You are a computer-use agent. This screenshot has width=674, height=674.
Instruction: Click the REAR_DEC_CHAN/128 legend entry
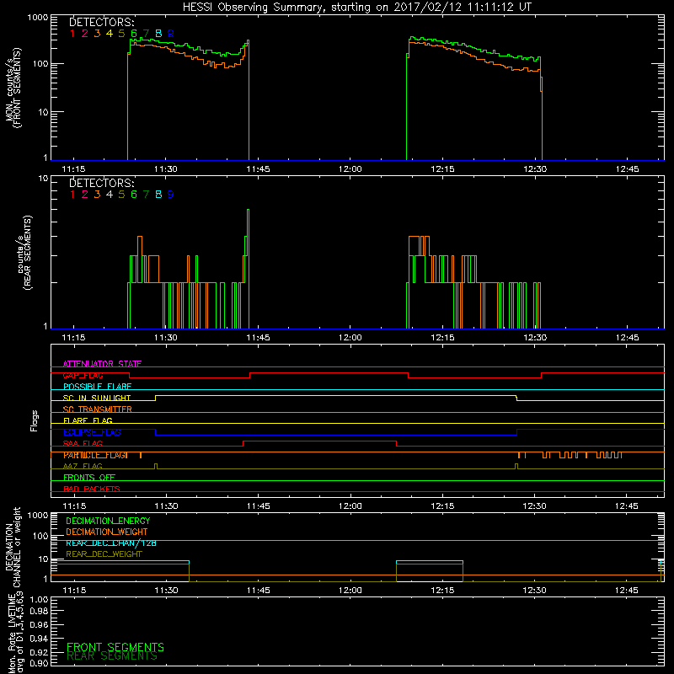[x=111, y=543]
